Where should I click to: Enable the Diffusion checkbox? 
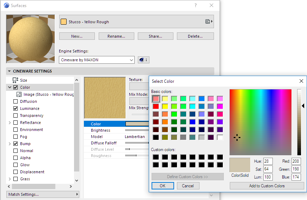click(16, 101)
